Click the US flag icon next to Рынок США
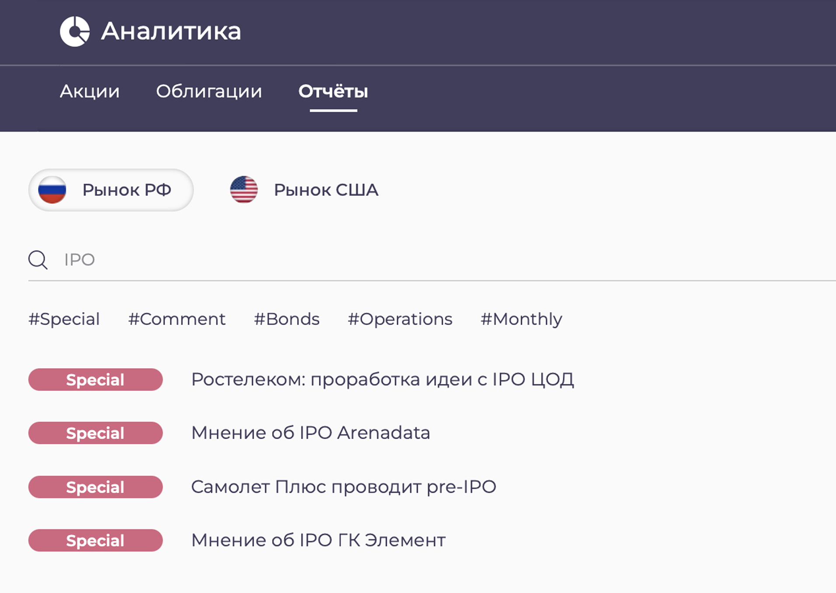This screenshot has height=593, width=836. pos(244,190)
